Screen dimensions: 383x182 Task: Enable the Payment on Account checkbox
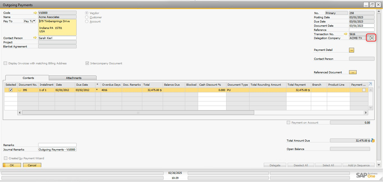click(288, 123)
